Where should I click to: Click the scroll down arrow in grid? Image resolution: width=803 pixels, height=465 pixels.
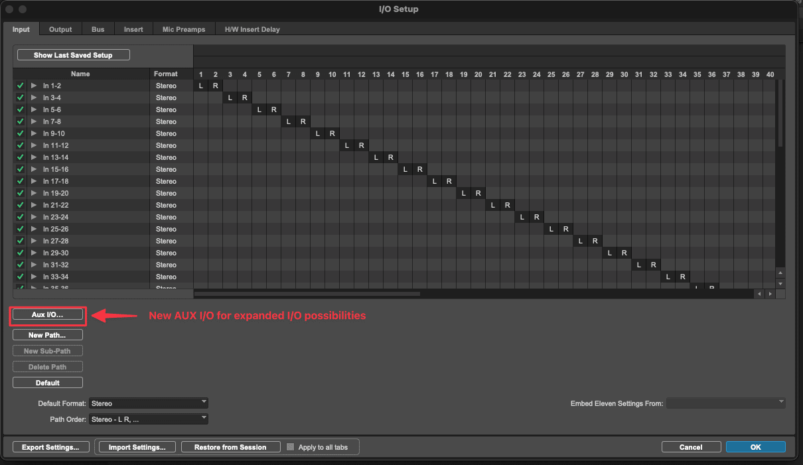pyautogui.click(x=780, y=283)
